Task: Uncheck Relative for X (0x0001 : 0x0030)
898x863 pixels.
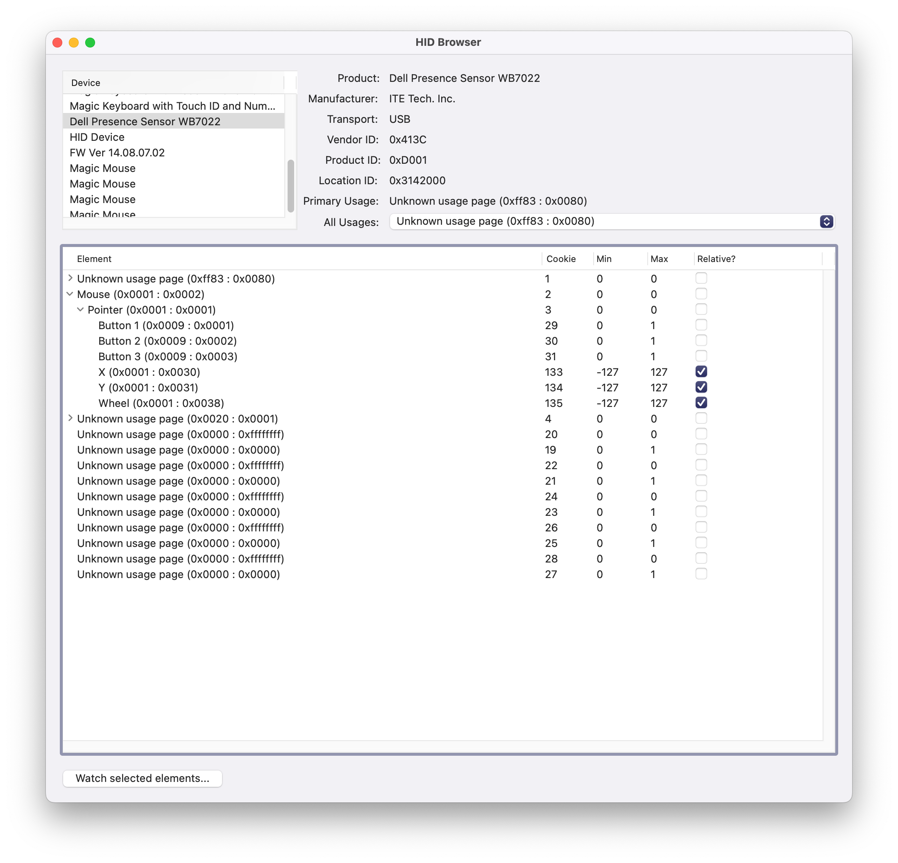Action: tap(701, 371)
